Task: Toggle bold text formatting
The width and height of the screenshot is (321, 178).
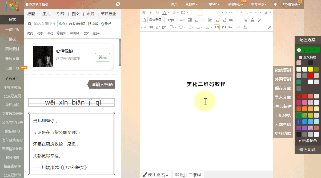Action: coord(144,13)
